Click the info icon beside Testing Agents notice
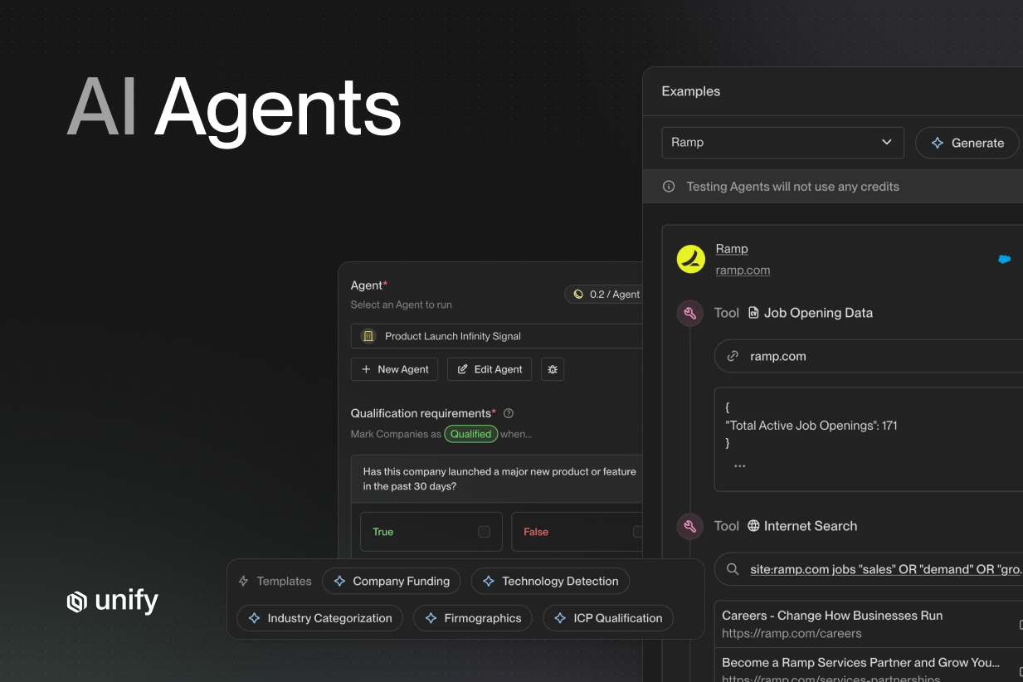The height and width of the screenshot is (682, 1023). 669,187
